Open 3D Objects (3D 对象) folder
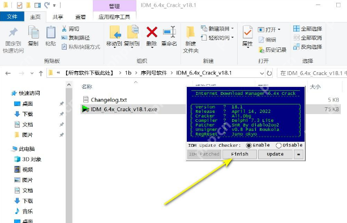Screen dimensions: 347x223 pos(28,159)
